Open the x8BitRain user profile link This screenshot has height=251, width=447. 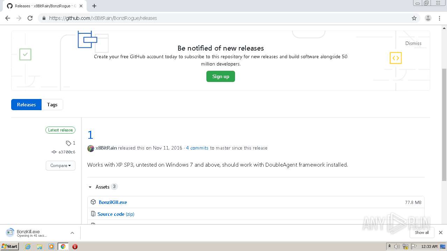coord(106,148)
